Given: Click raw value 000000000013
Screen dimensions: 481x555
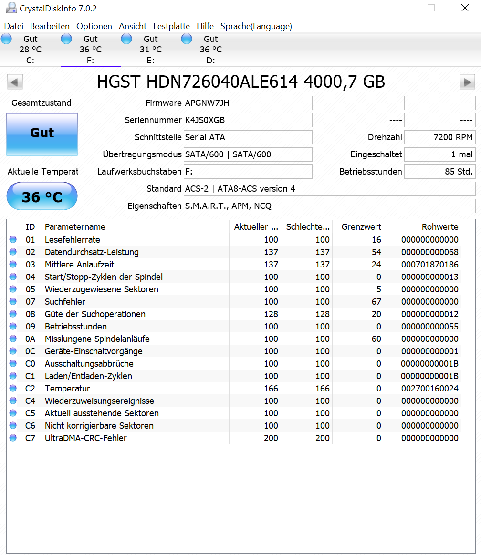Looking at the screenshot, I should pos(429,277).
